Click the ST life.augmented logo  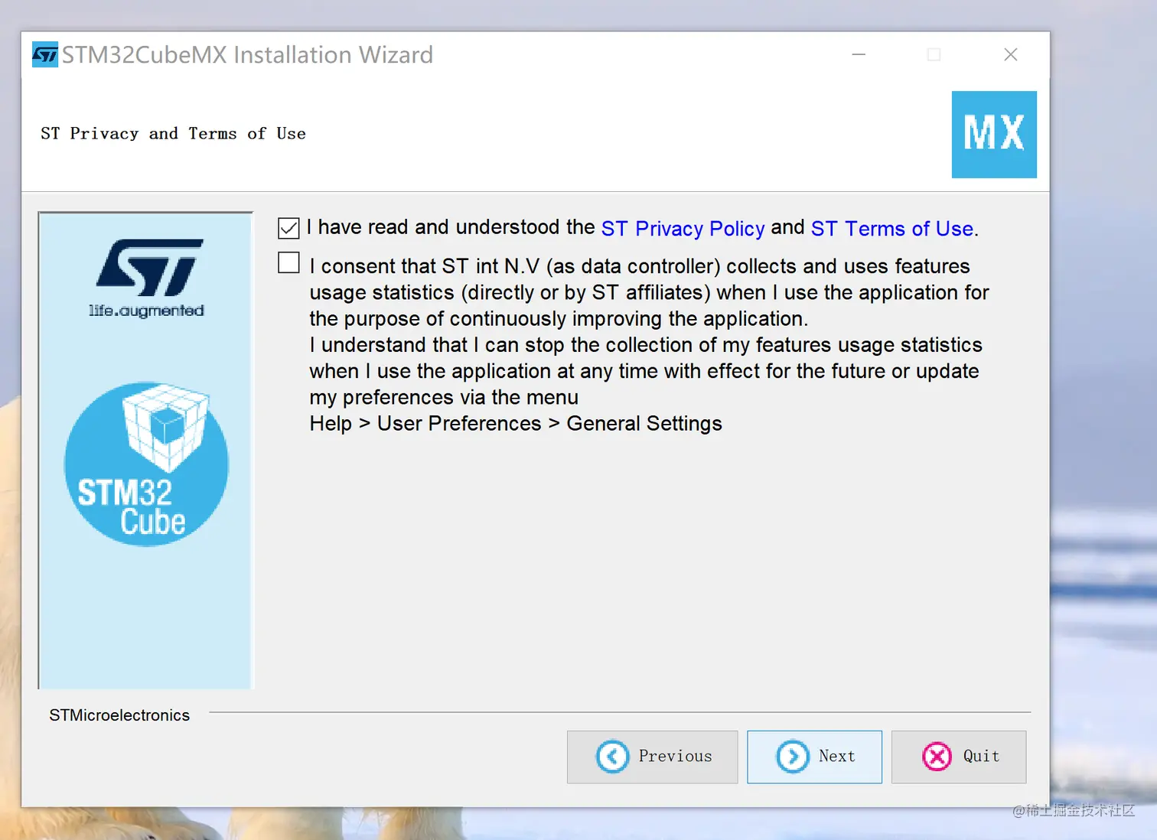pyautogui.click(x=147, y=278)
